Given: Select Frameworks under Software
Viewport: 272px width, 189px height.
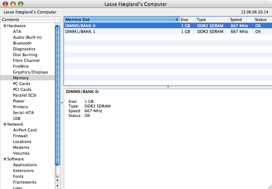Looking at the screenshot, I should pyautogui.click(x=25, y=182).
